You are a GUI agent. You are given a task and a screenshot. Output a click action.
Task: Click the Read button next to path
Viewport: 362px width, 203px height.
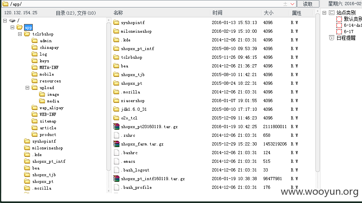tap(308, 4)
